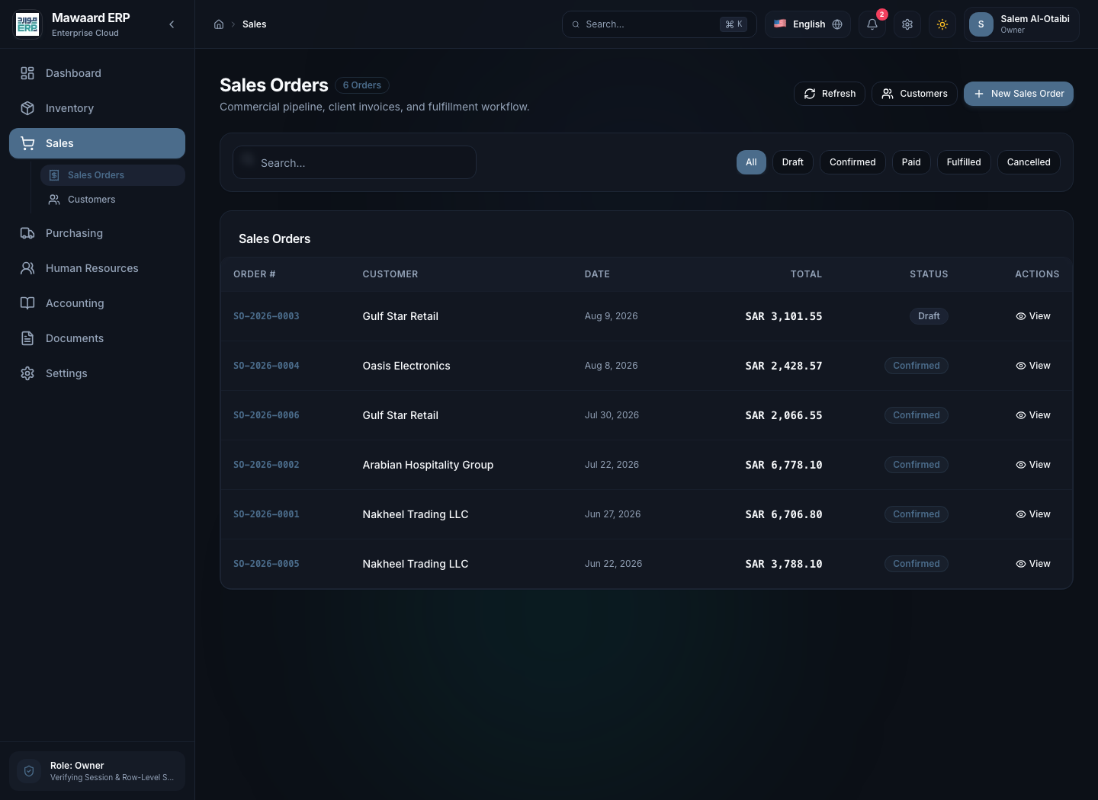Image resolution: width=1098 pixels, height=800 pixels.
Task: Click the Arabian Hospitality Group customer
Action: (x=428, y=465)
